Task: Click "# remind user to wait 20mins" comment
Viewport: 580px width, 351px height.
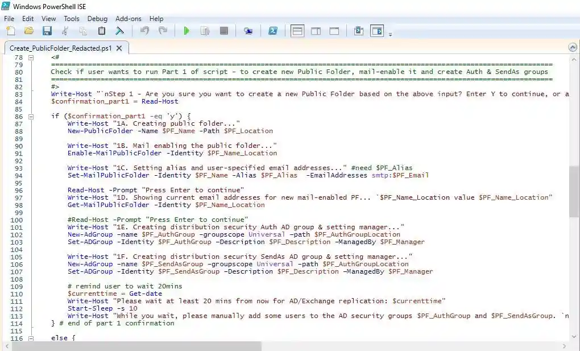Action: pyautogui.click(x=125, y=286)
